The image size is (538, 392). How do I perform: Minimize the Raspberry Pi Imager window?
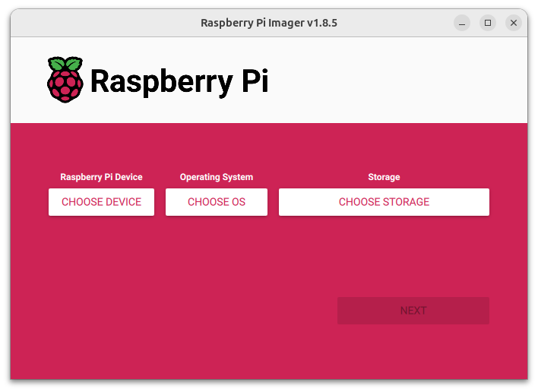[462, 23]
